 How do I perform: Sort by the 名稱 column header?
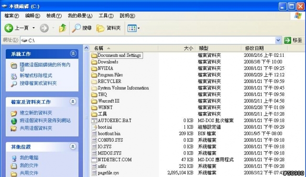click(x=124, y=48)
